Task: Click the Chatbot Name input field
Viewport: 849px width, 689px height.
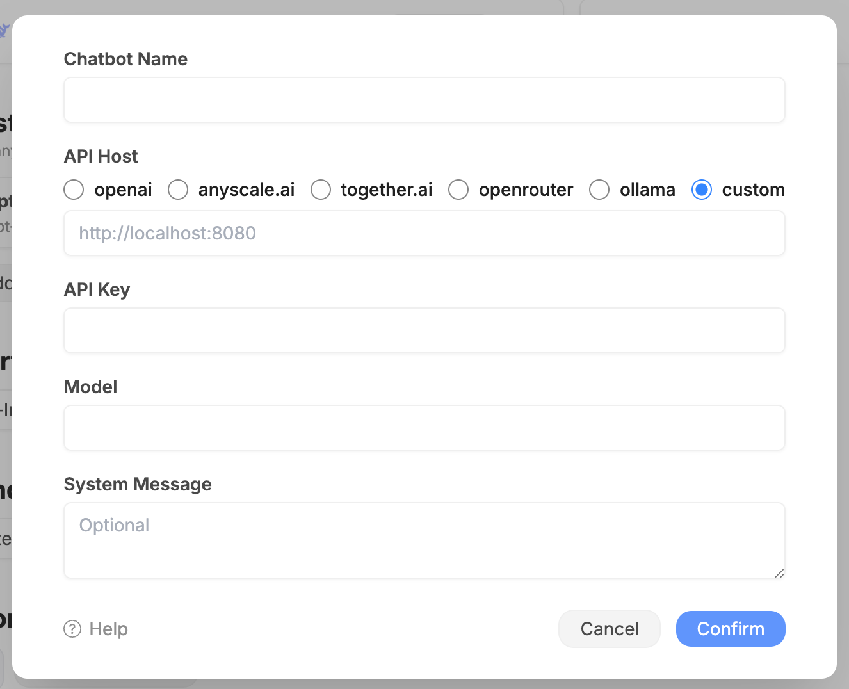Action: [424, 100]
